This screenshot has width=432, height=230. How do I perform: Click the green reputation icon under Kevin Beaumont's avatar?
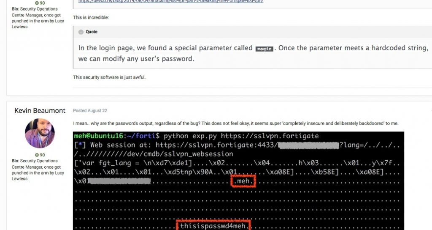tap(37, 155)
